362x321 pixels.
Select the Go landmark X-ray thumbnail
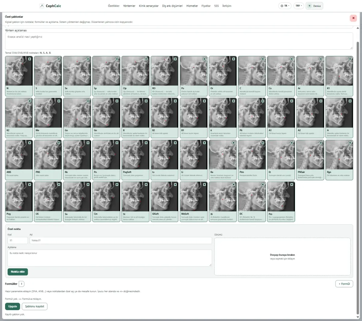coord(77,113)
